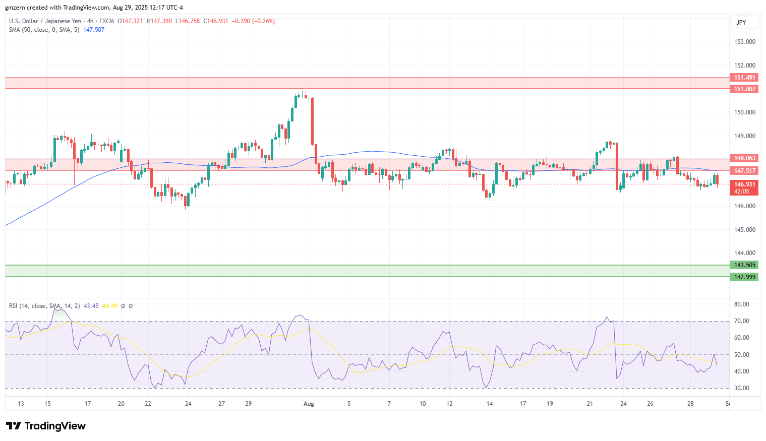This screenshot has width=766, height=441.
Task: Click the 144.000 price axis label
Action: tap(745, 253)
